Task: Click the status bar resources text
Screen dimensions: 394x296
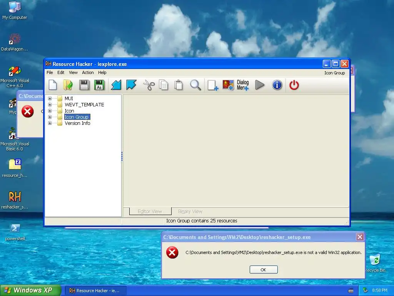Action: tap(202, 221)
